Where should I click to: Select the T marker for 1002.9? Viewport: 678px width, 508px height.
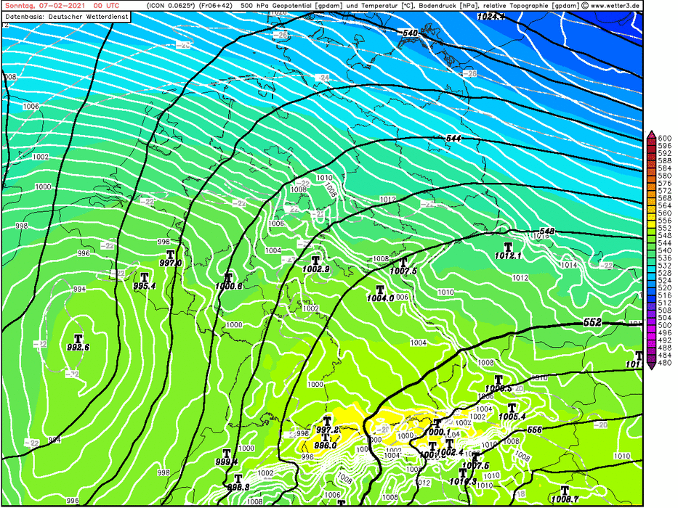(x=315, y=260)
